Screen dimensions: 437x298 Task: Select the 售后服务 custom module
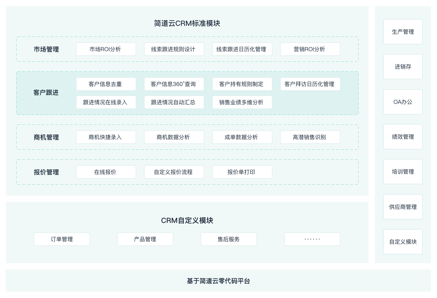pos(229,239)
